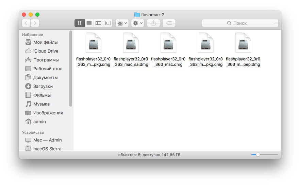Select Загрузки in the sidebar
The width and height of the screenshot is (300, 186).
[43, 86]
